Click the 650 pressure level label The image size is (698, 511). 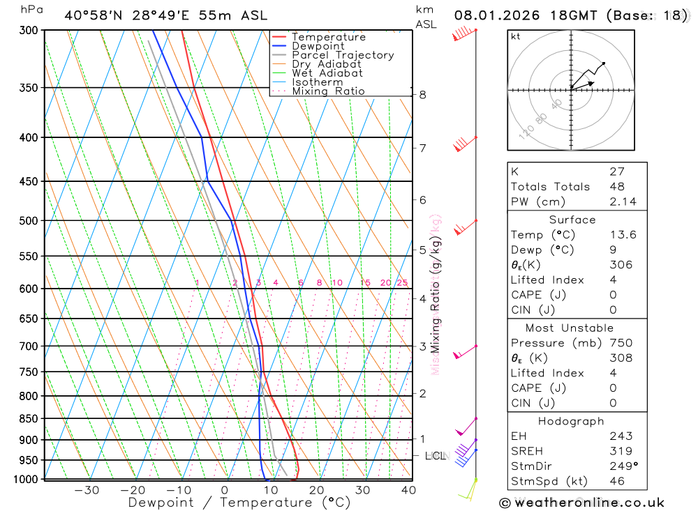(29, 319)
